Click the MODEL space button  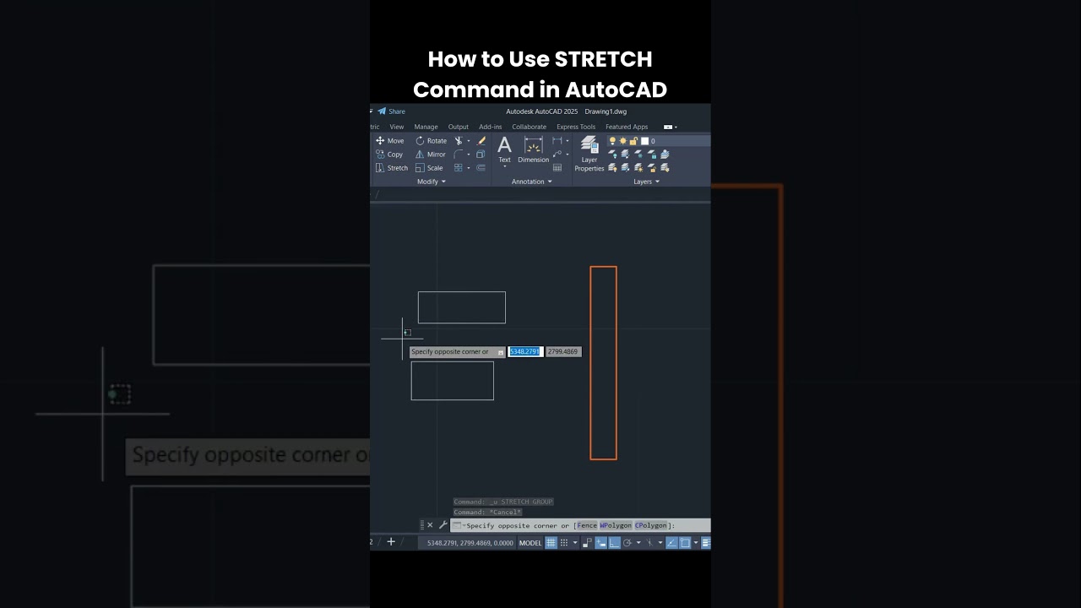[530, 543]
